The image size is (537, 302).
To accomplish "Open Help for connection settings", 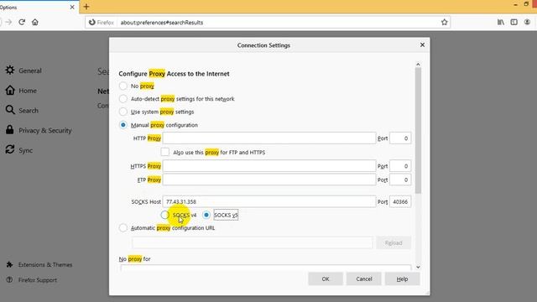I will pyautogui.click(x=402, y=279).
